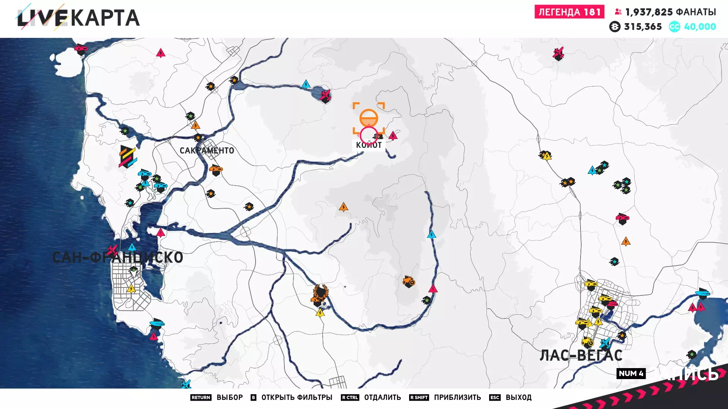The height and width of the screenshot is (409, 728).
Task: Click the blue powerboat marker east of Las Vegas
Action: click(x=702, y=293)
